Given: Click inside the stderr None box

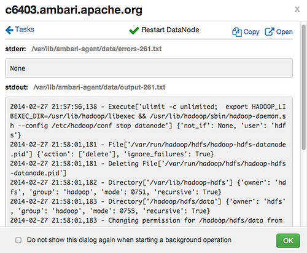Looking at the screenshot, I should tap(149, 68).
